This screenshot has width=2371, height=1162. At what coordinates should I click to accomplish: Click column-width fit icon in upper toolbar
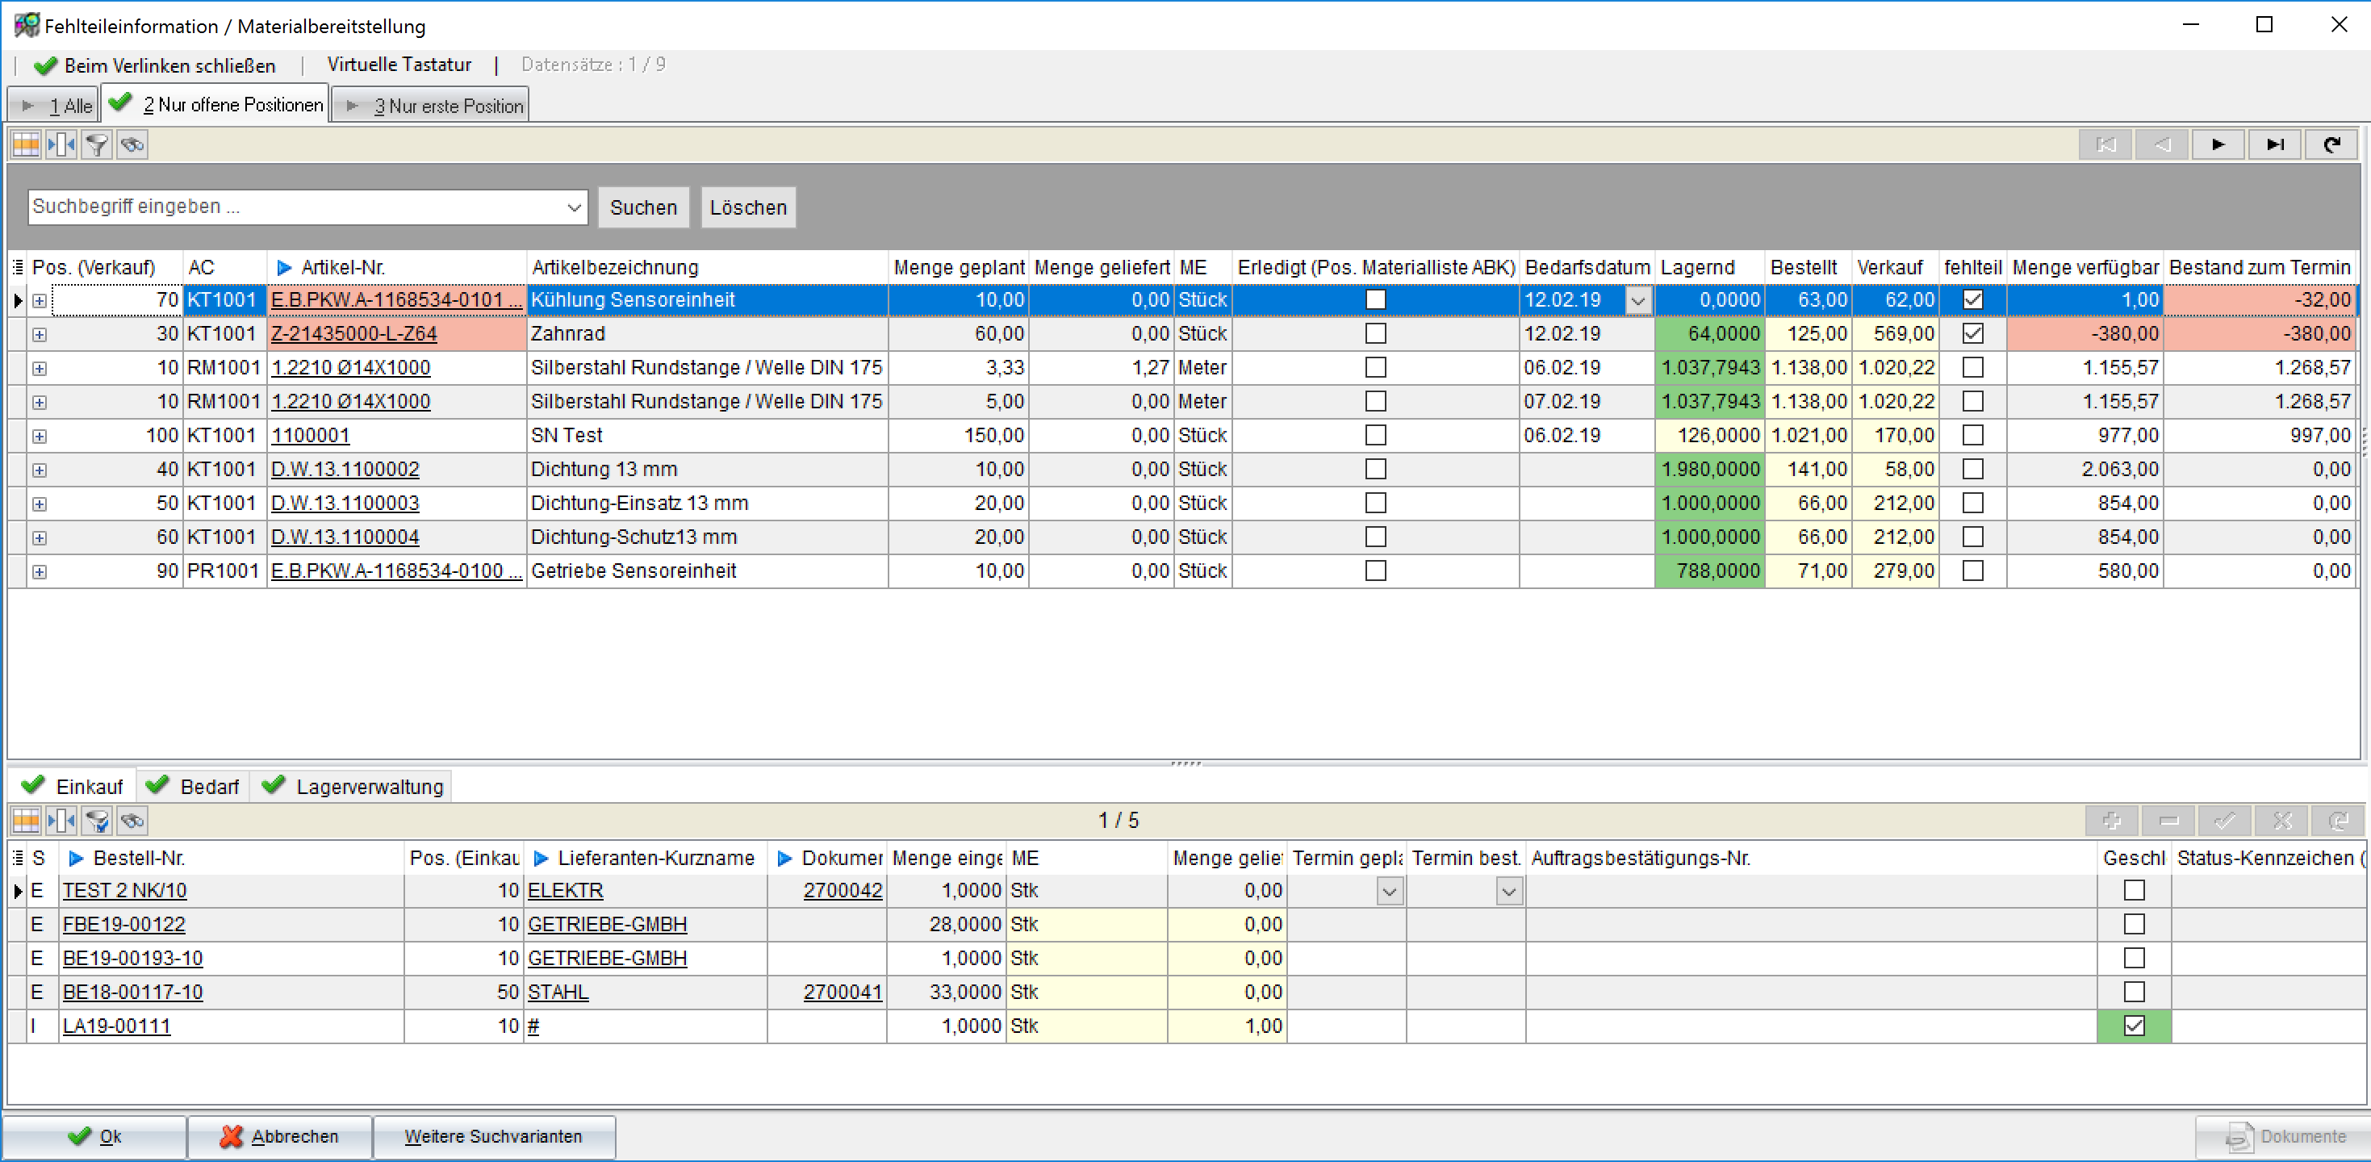(61, 144)
